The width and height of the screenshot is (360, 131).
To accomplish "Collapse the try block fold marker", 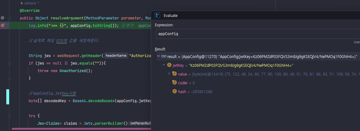I will [x=9, y=116].
